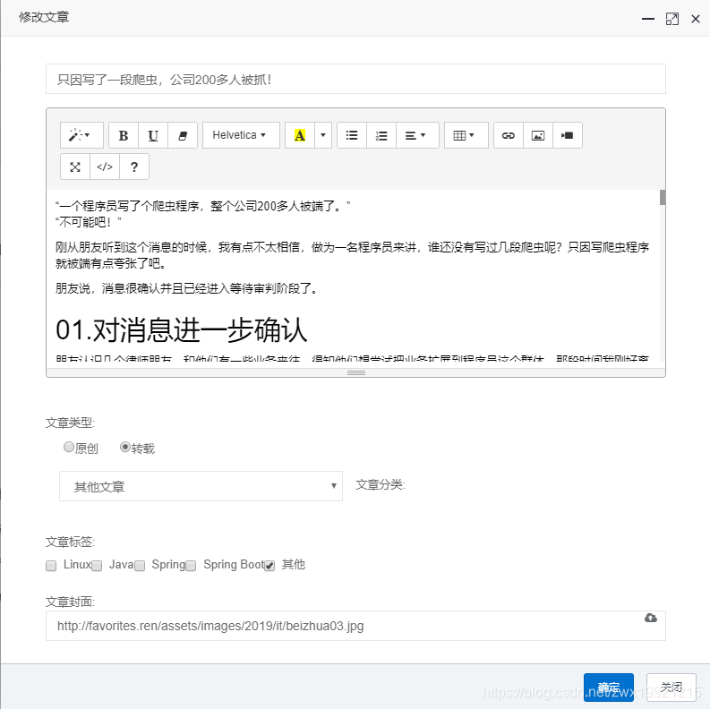The height and width of the screenshot is (709, 710).
Task: Insert a video using the video icon
Action: [568, 135]
